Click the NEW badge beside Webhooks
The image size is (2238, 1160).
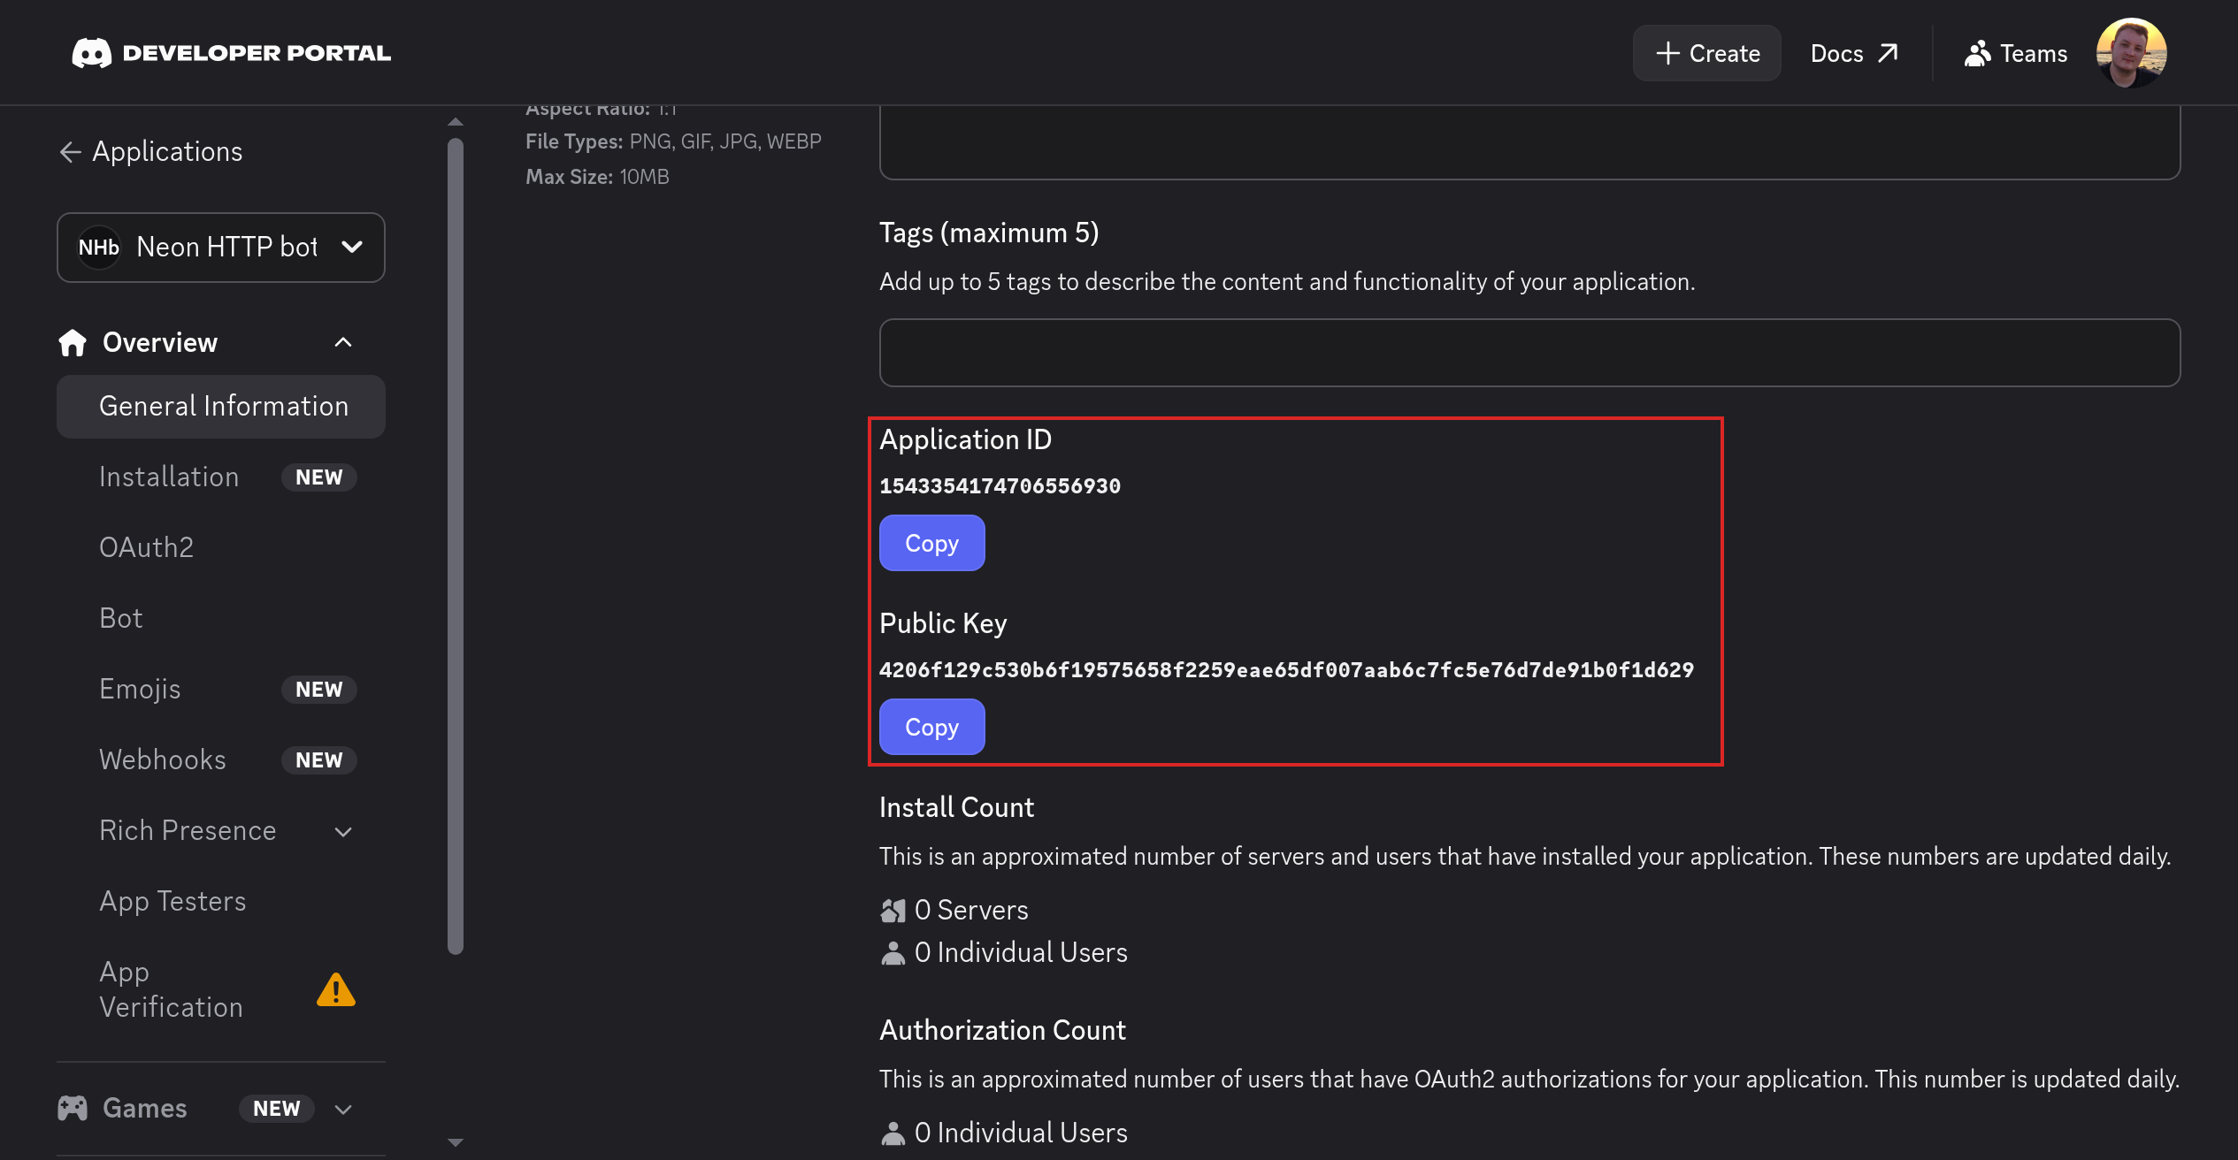[318, 760]
